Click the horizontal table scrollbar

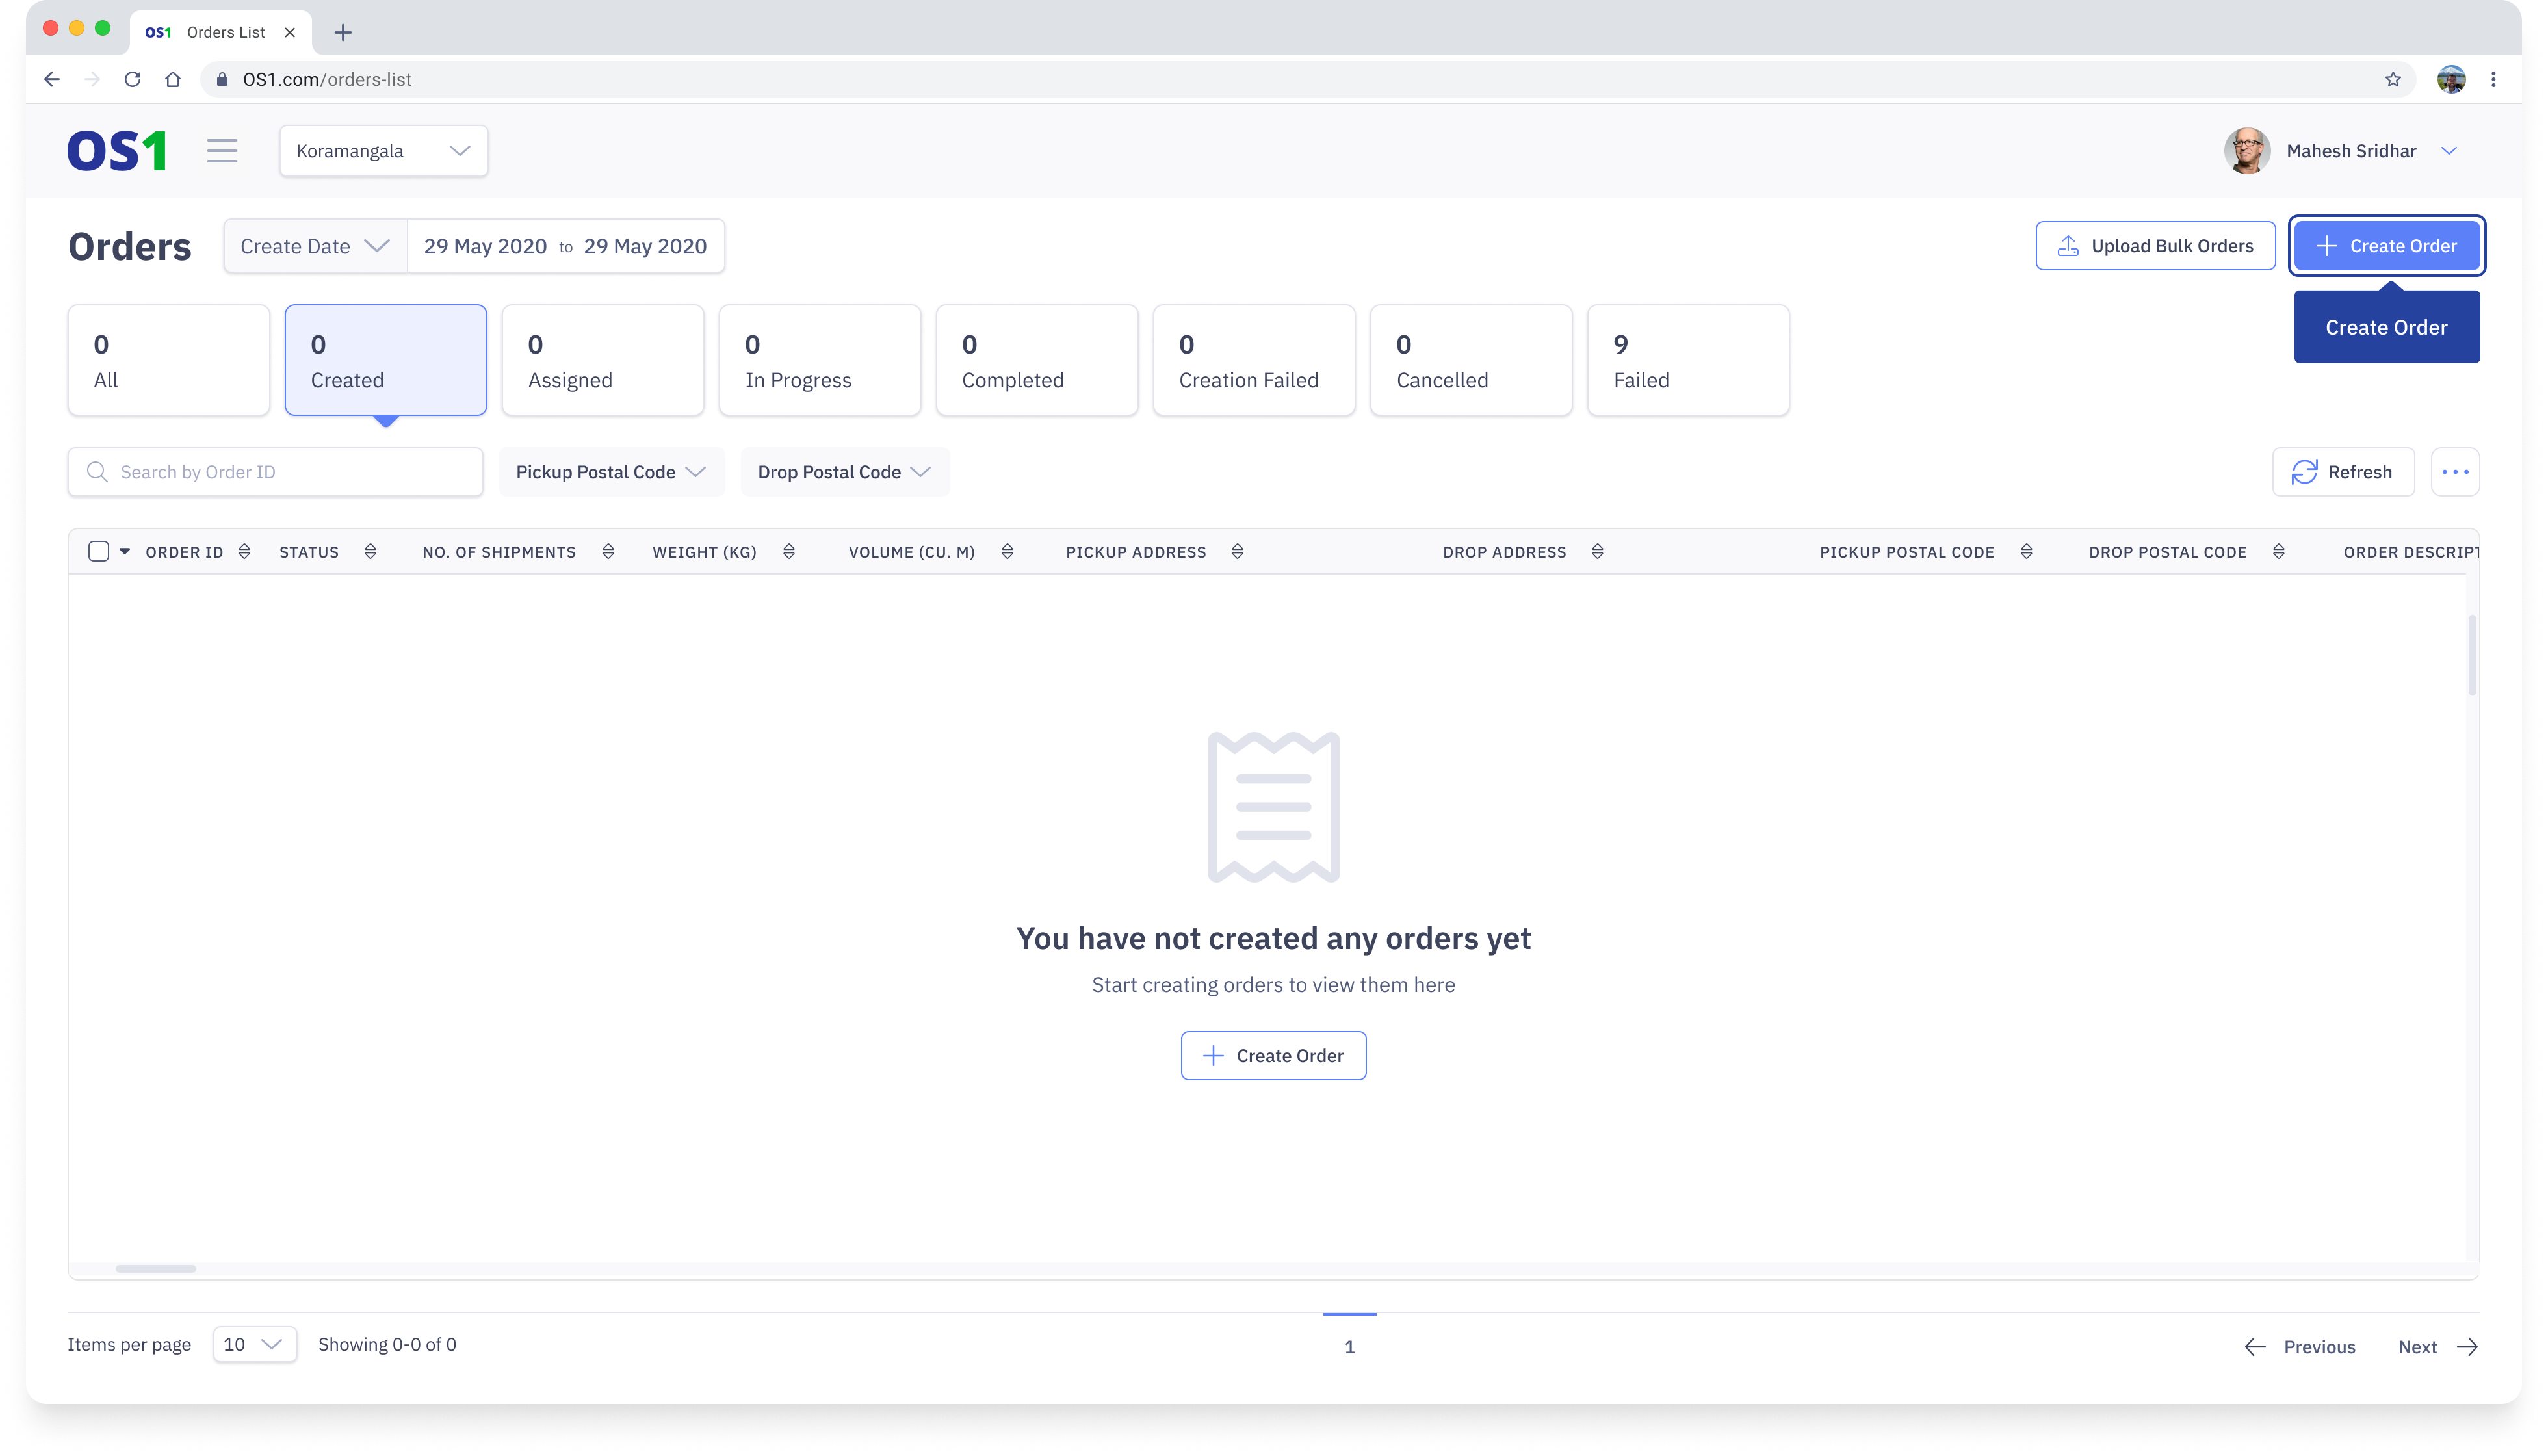tap(156, 1268)
